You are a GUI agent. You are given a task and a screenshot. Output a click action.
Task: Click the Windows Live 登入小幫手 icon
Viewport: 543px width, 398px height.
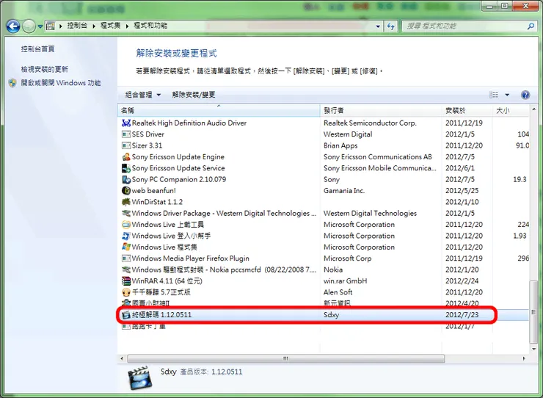pyautogui.click(x=126, y=236)
